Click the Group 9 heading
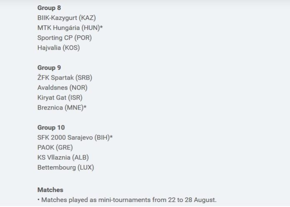 (49, 68)
